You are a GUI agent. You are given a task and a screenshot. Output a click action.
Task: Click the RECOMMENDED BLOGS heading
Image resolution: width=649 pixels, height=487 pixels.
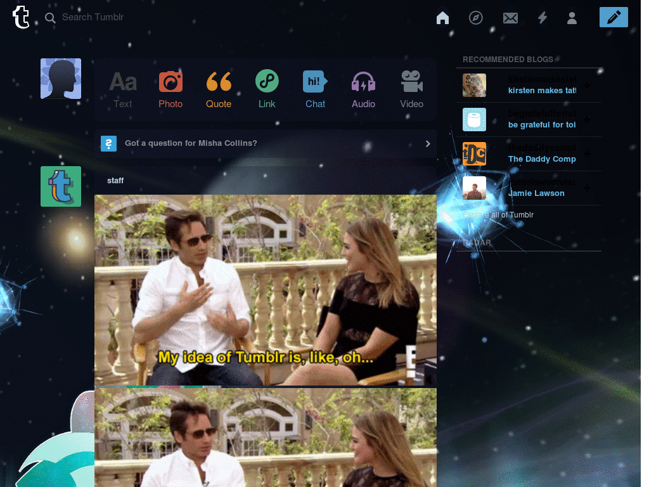point(508,59)
